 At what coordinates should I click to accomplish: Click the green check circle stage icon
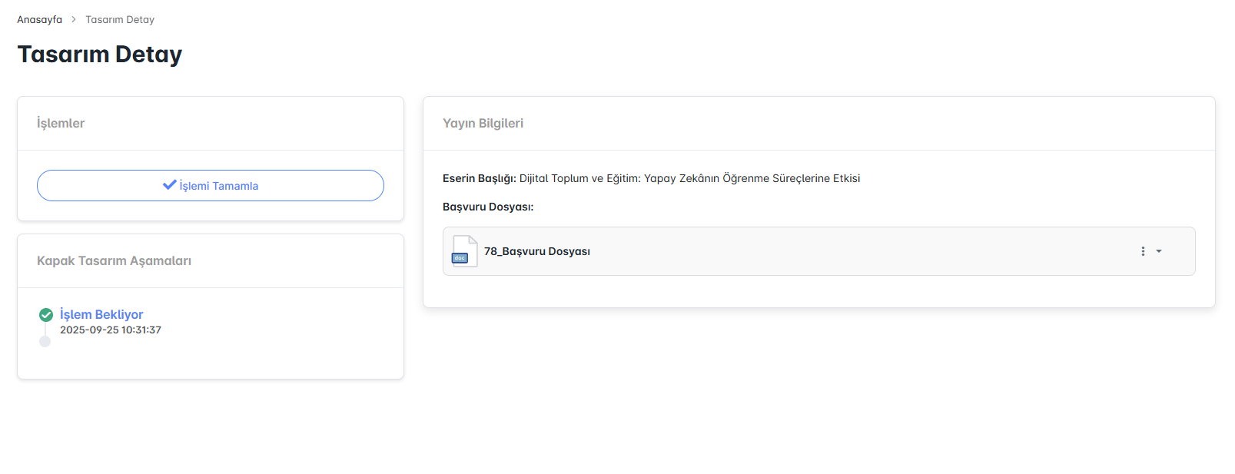point(46,314)
